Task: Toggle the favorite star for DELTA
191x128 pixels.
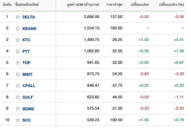Action: click(18, 17)
